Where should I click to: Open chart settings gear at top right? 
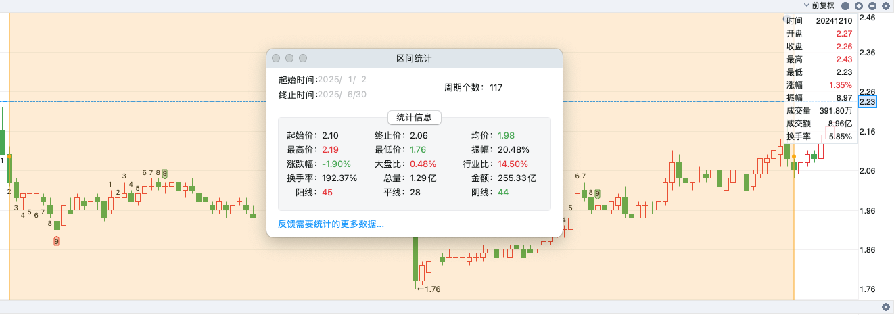point(886,5)
